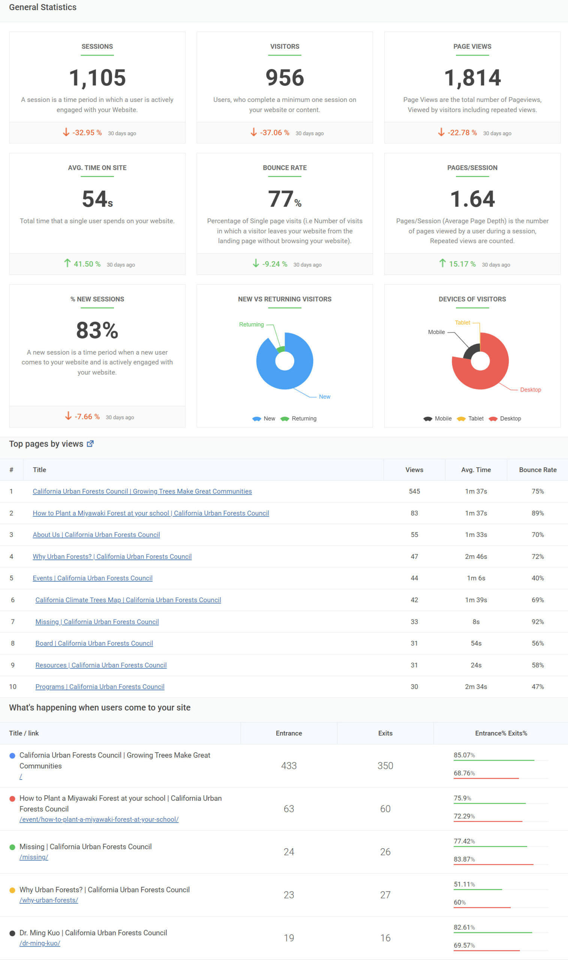
Task: Click the Avg. Time on Site green up arrow
Action: (67, 263)
